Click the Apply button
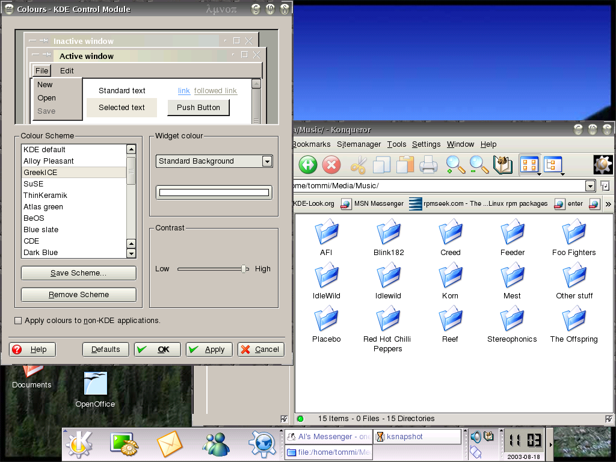 [x=209, y=350]
